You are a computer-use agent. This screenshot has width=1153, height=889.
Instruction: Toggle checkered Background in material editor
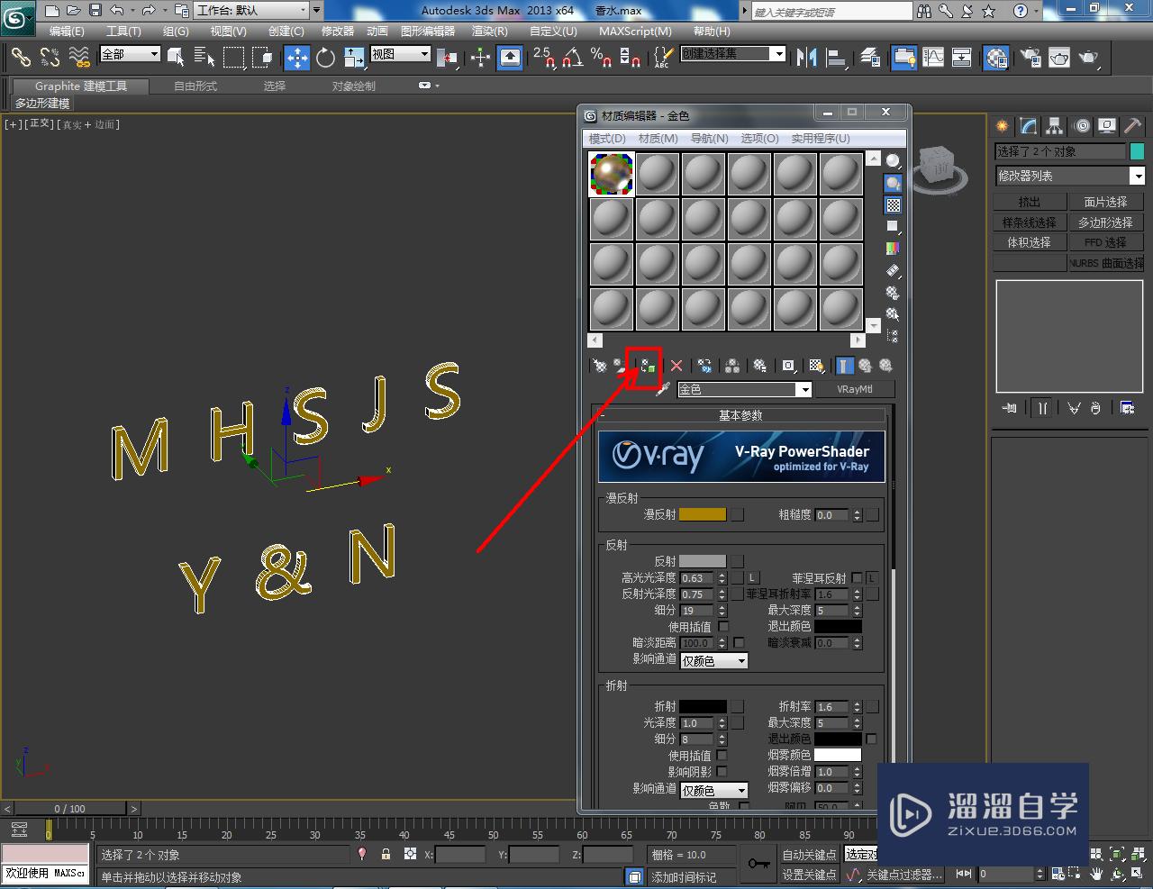click(x=893, y=205)
